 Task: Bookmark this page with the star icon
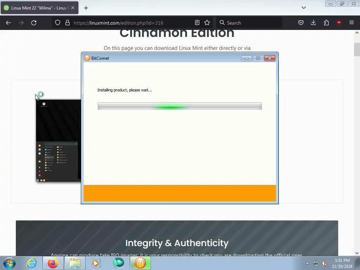coord(207,22)
